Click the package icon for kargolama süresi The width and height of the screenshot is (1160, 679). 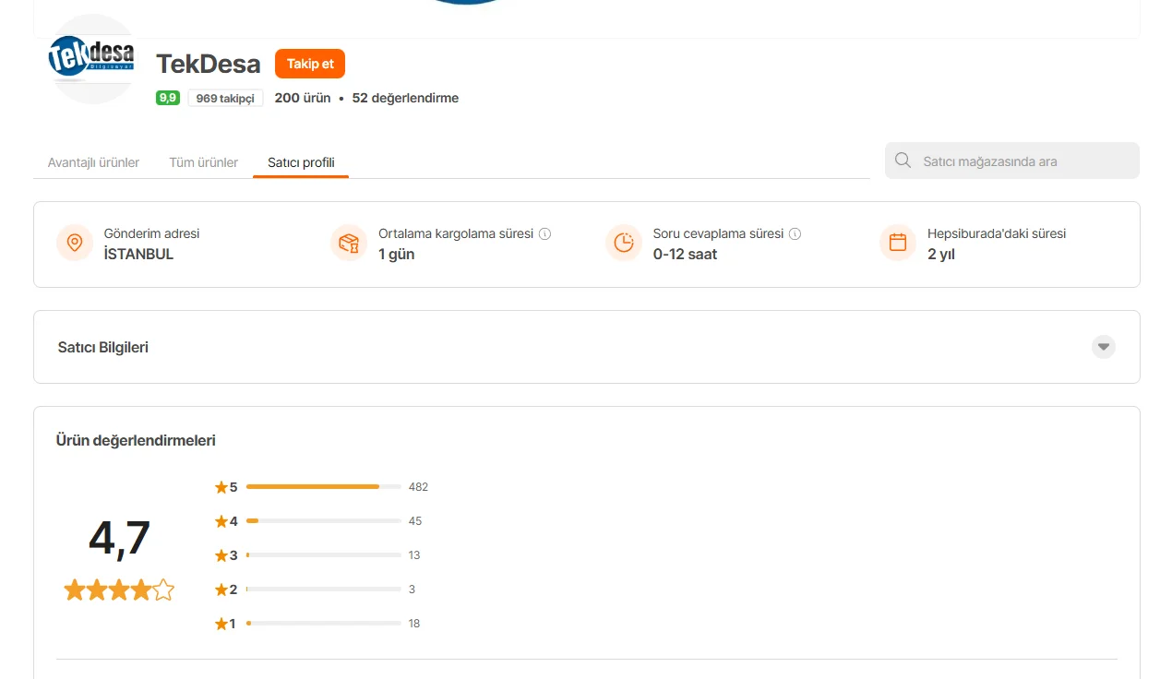point(349,243)
